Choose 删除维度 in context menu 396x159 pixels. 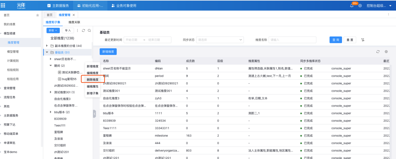point(92,79)
